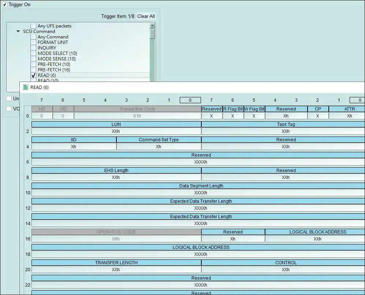Click the CP header cell
The width and height of the screenshot is (365, 295).
(x=318, y=109)
